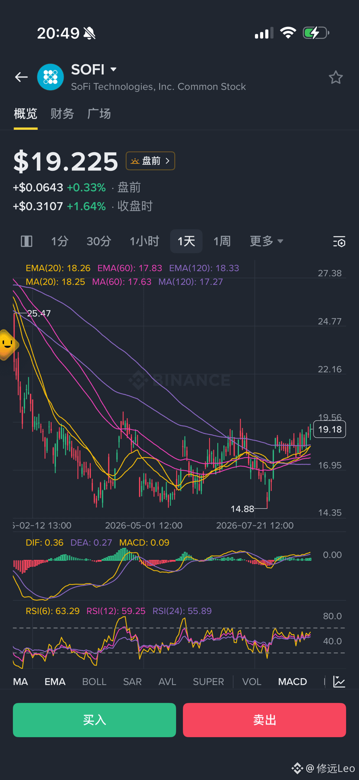The height and width of the screenshot is (780, 359).
Task: Tap the MA(20): 18.25 legend
Action: coord(55,282)
